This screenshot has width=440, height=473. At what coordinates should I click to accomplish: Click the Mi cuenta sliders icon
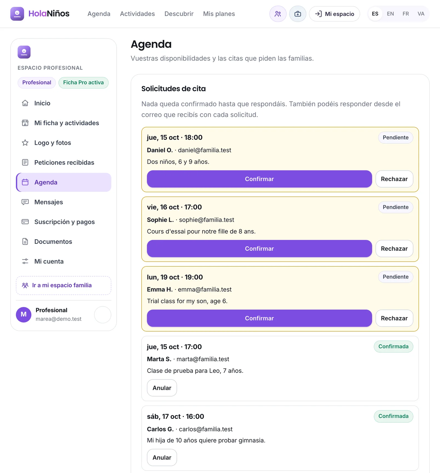point(25,261)
